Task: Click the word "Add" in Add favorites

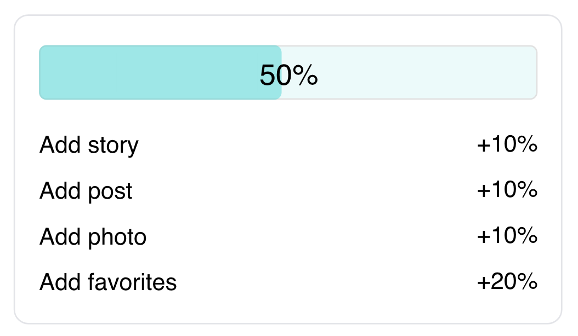Action: coord(60,282)
